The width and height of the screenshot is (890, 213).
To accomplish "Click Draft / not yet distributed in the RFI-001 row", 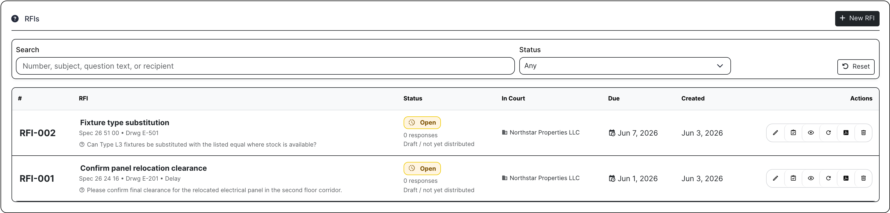I will point(439,190).
